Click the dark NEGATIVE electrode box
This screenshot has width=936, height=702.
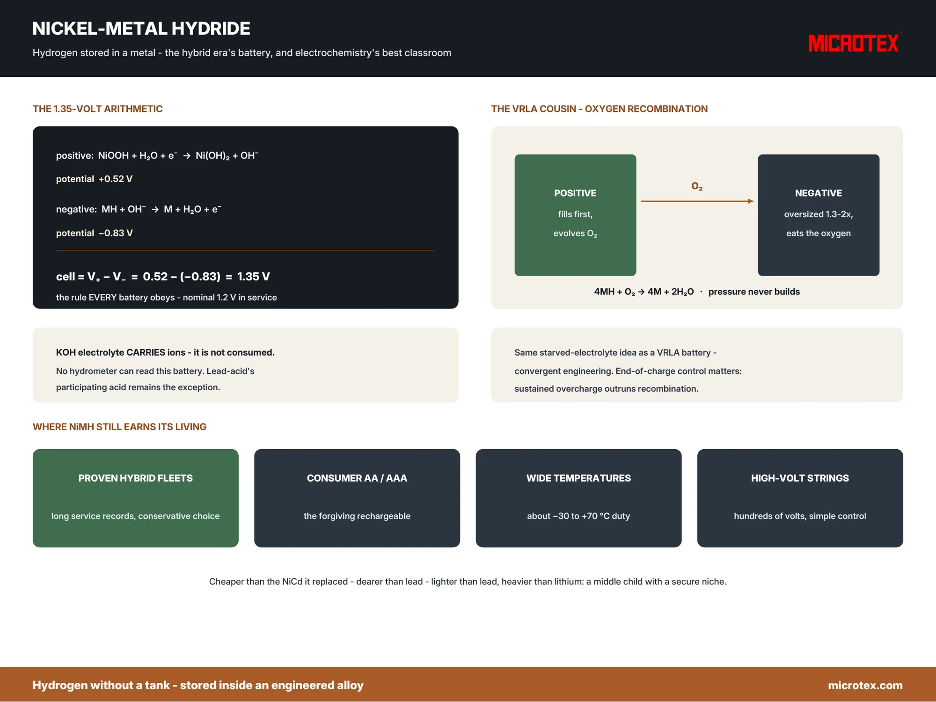819,215
